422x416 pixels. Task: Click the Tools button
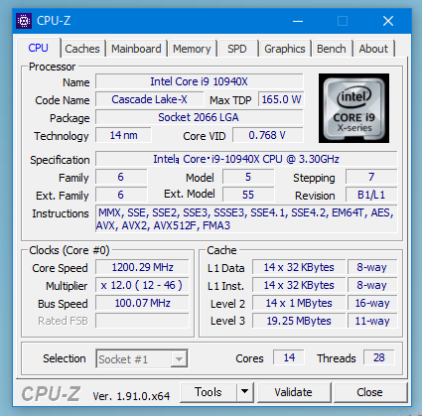pyautogui.click(x=209, y=392)
